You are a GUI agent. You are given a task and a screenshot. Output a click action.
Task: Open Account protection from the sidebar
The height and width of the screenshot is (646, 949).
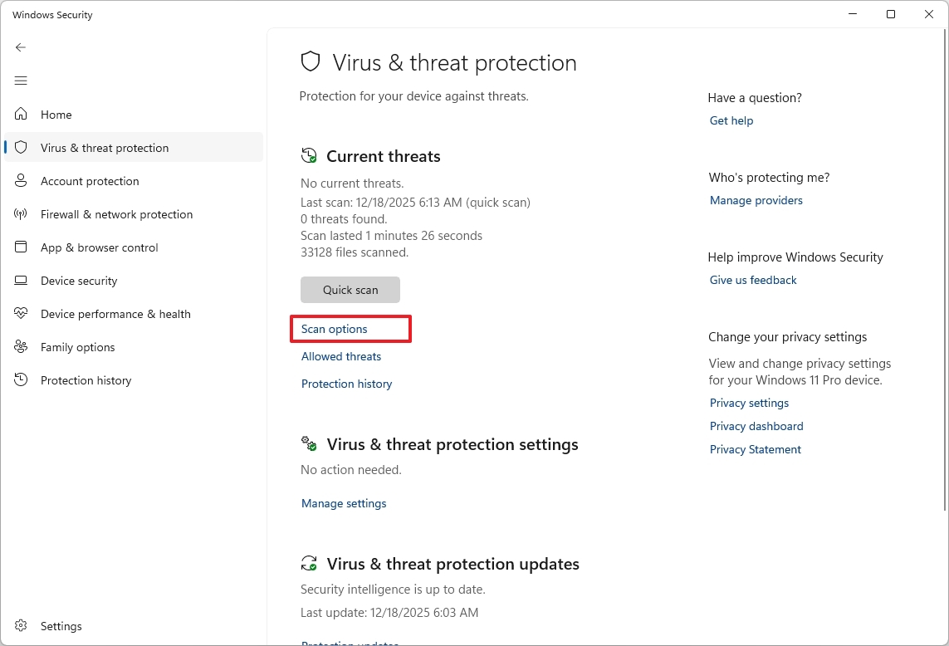(x=89, y=180)
